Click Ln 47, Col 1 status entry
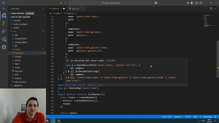 [x=167, y=117]
